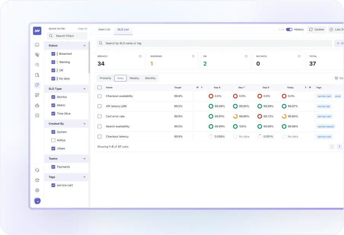Click the Search by SLO name field
This screenshot has width=344, height=235.
[x=214, y=43]
